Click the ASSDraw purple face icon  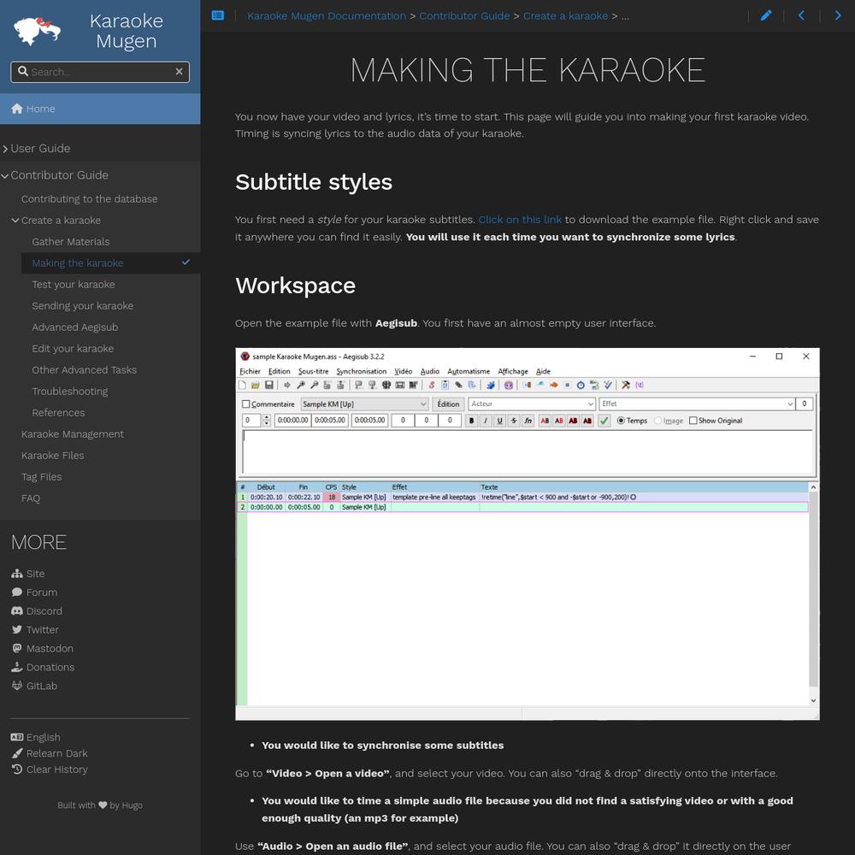point(509,385)
